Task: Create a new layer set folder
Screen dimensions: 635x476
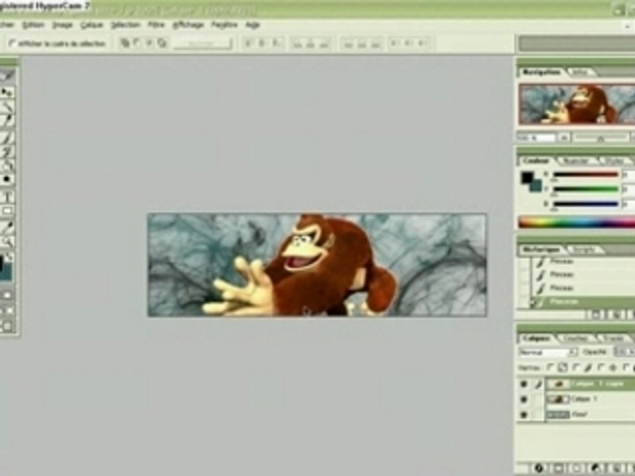Action: (x=578, y=468)
